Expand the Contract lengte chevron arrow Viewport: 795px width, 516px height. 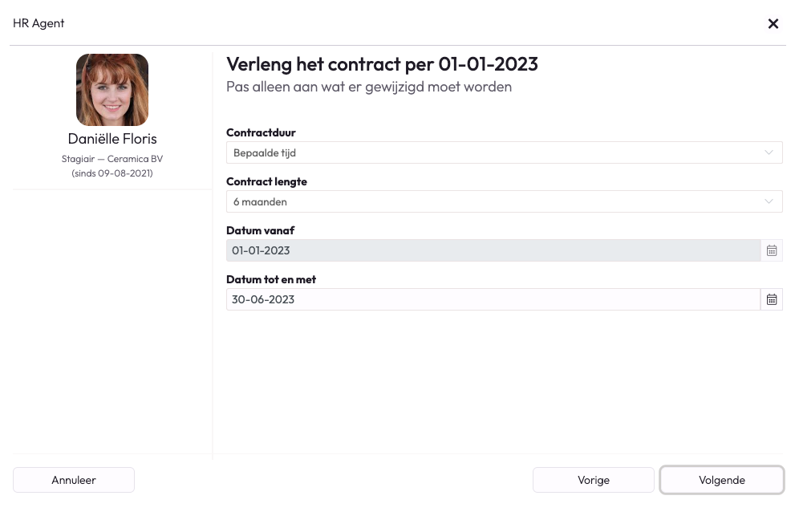769,201
